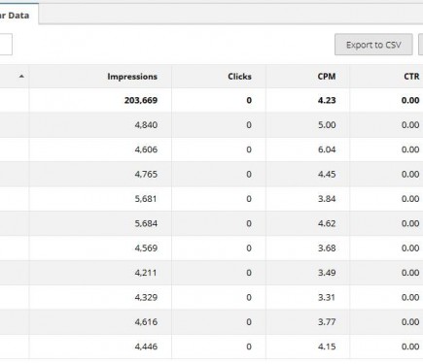423x364 pixels.
Task: Click impressions cell 4,606
Action: pyautogui.click(x=146, y=149)
